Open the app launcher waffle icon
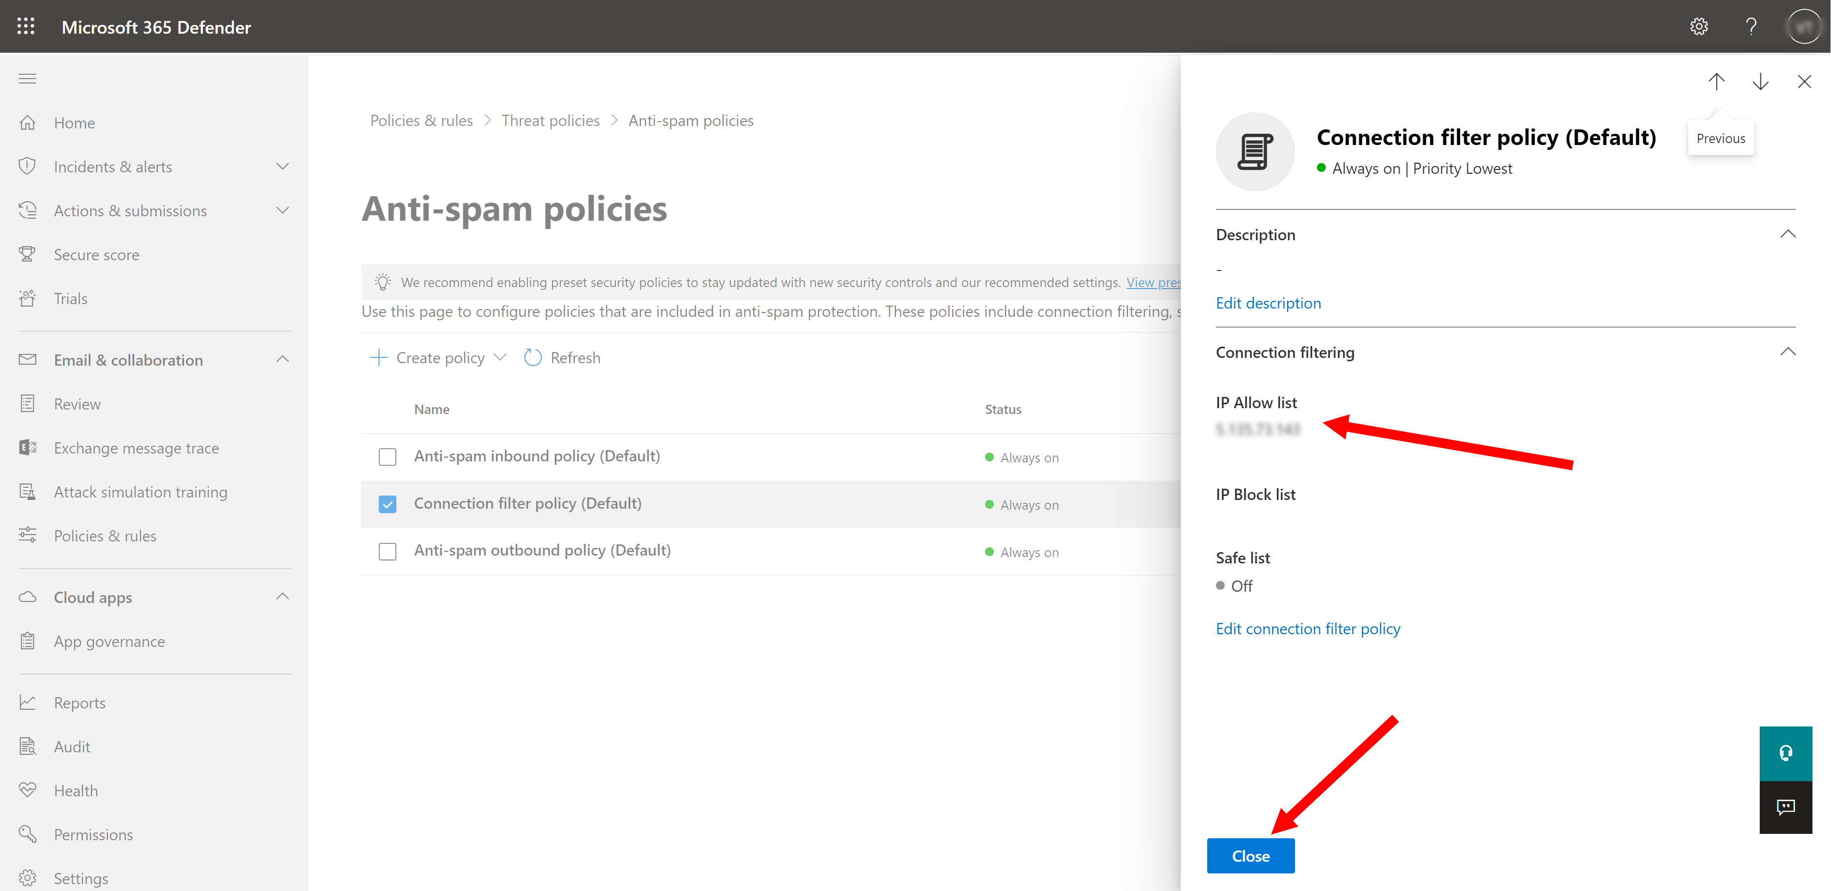 26,27
